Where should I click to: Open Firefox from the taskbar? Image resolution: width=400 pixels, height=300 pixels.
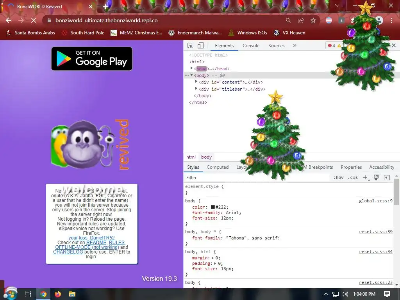[58, 294]
